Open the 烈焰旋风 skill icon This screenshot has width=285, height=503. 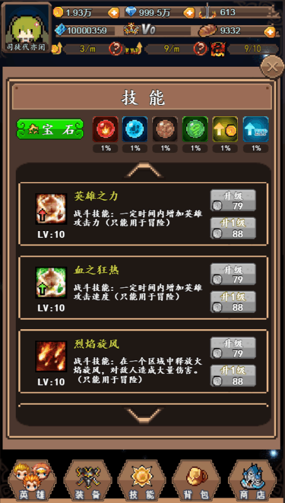tap(52, 356)
